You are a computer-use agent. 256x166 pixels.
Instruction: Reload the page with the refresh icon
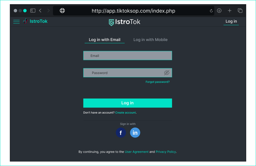pyautogui.click(x=211, y=11)
